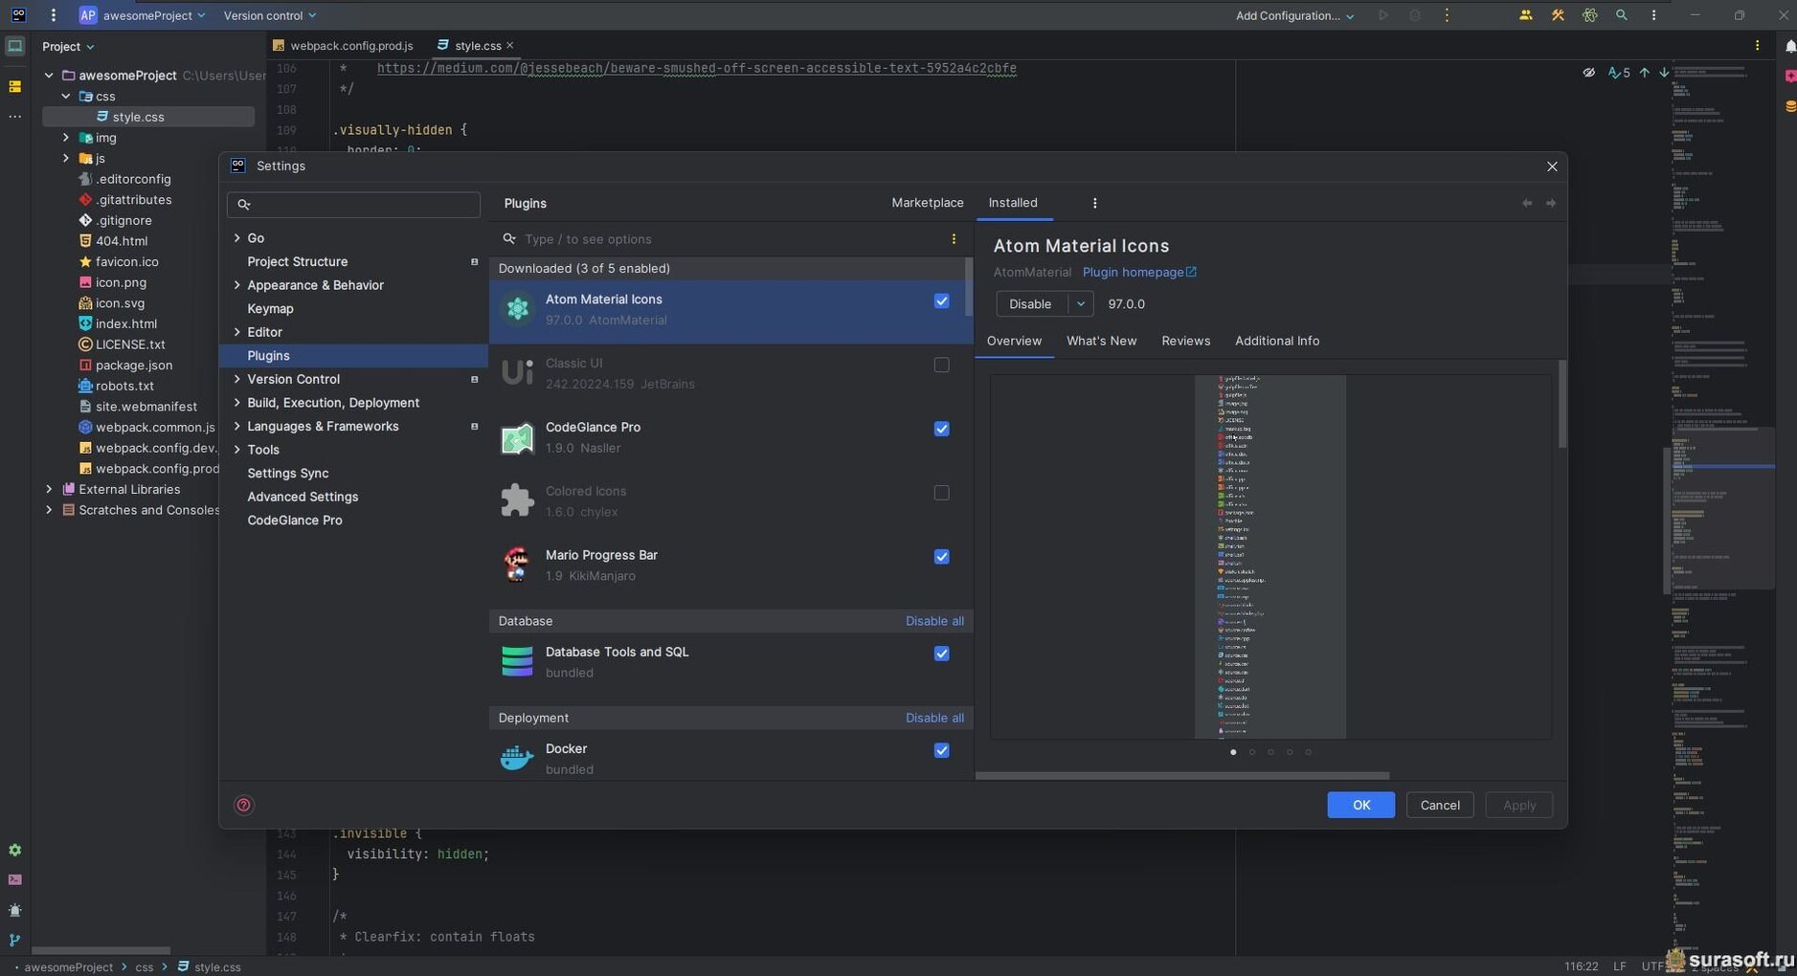This screenshot has width=1797, height=976.
Task: Disable the CodeGlance Pro plugin checkbox
Action: tap(941, 429)
